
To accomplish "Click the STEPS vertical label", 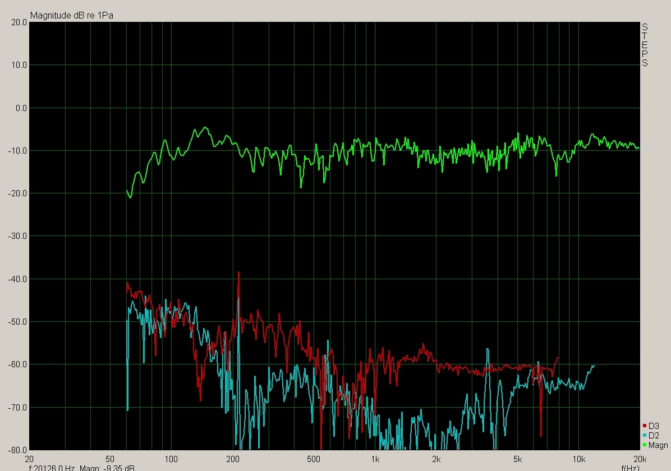I will pyautogui.click(x=645, y=45).
